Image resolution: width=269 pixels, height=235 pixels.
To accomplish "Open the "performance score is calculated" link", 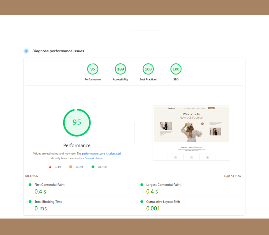I will (x=101, y=154).
